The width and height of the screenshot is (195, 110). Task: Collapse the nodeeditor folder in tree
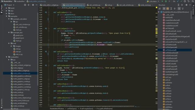click(6, 57)
